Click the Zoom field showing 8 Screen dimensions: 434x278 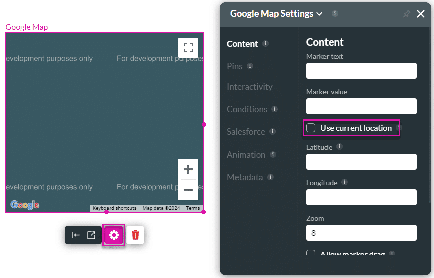tap(362, 233)
